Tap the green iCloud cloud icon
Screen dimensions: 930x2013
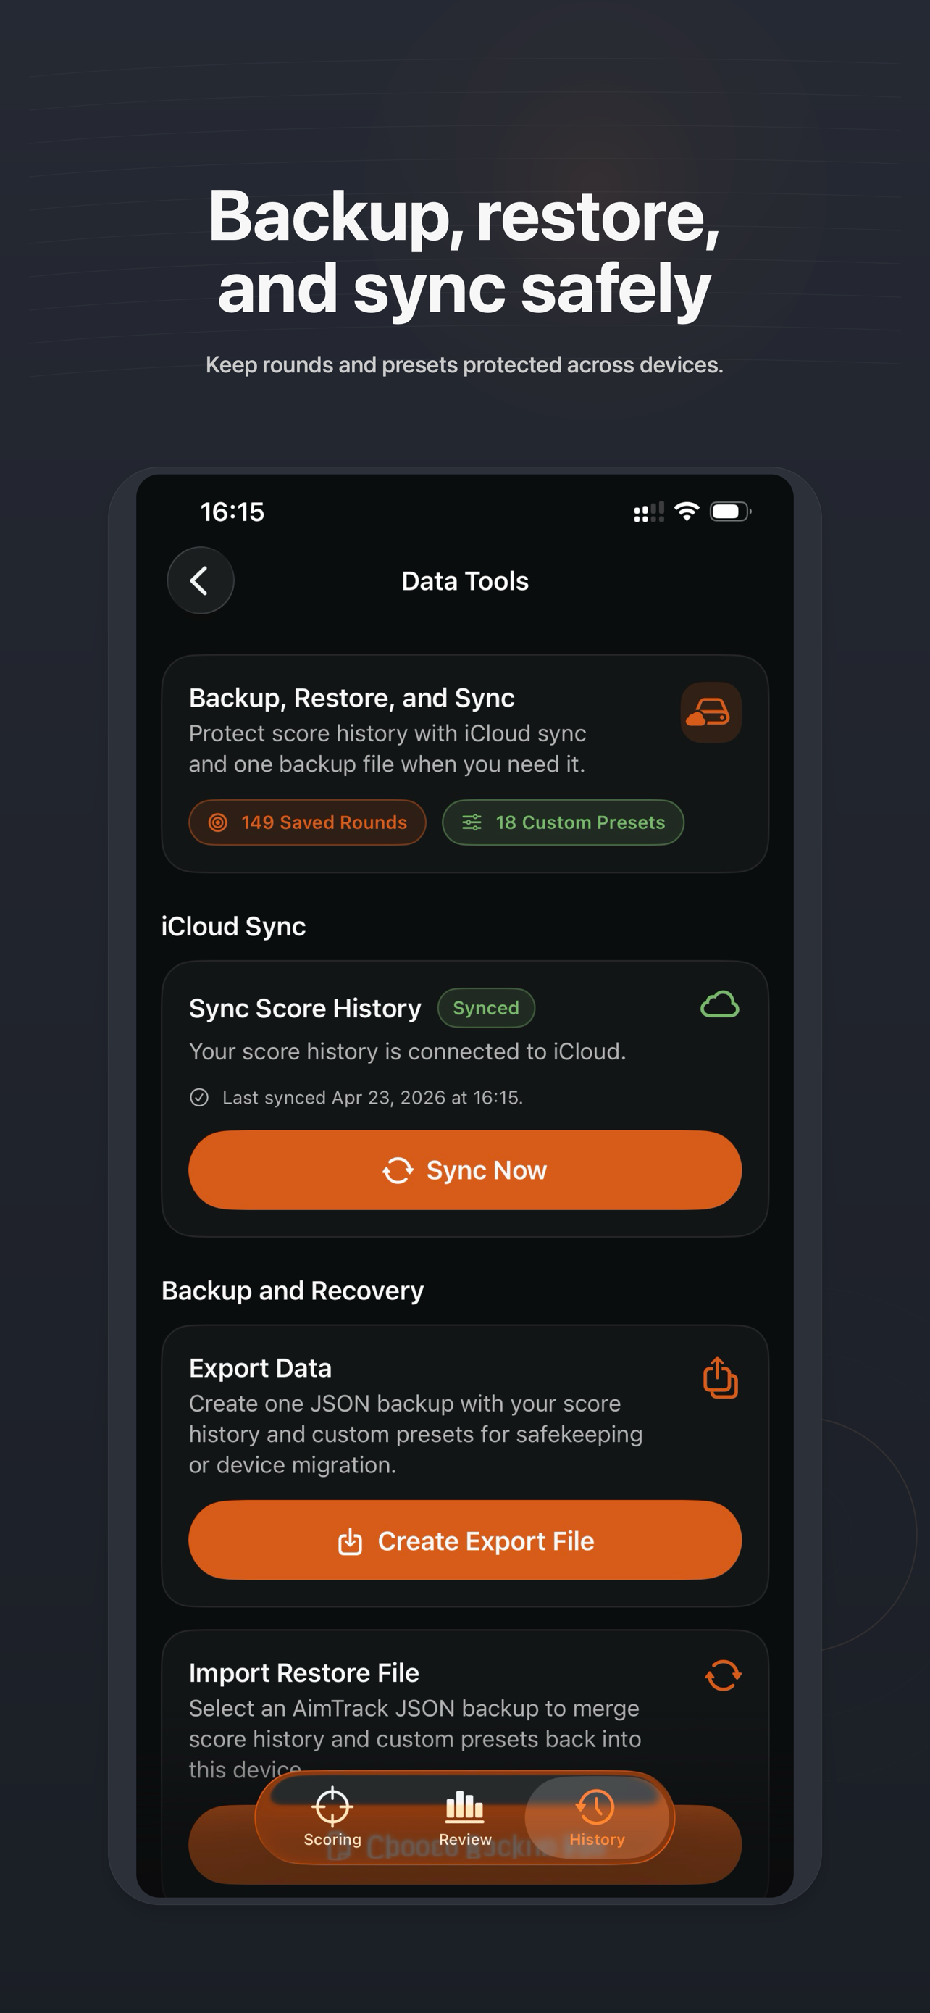coord(719,1005)
